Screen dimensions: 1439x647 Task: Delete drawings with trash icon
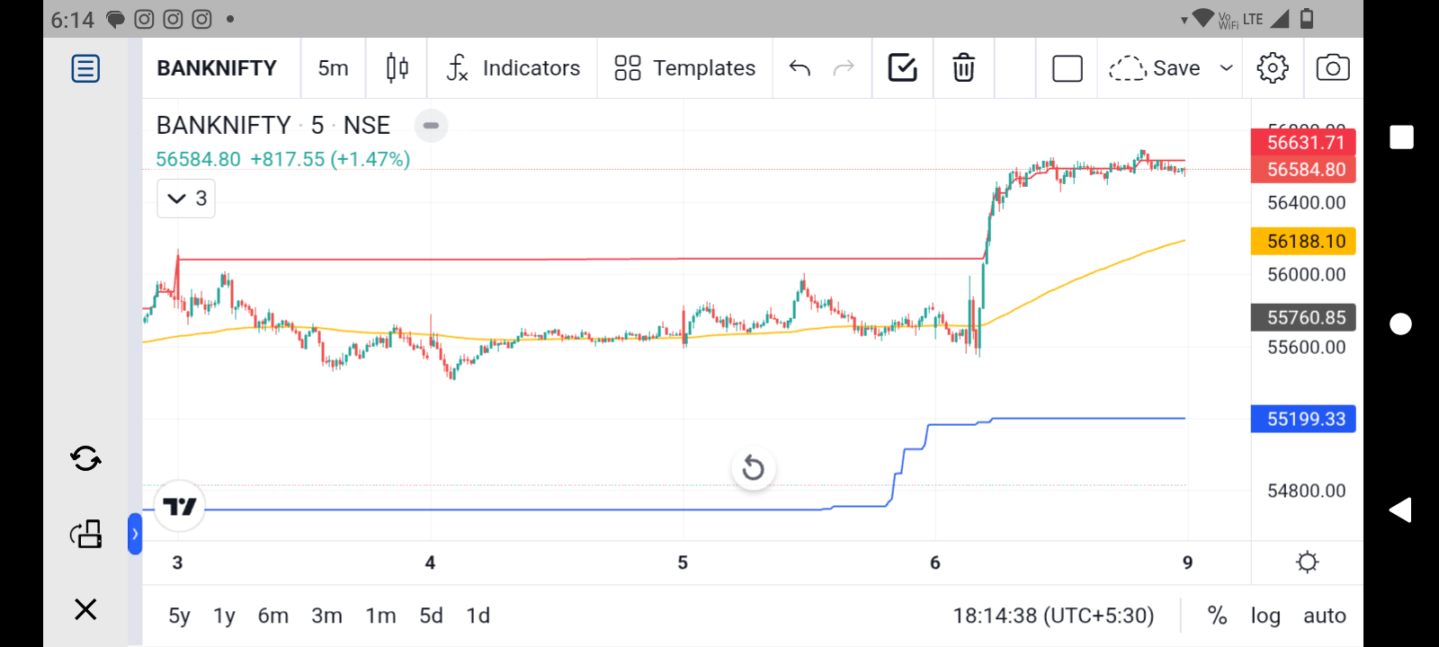click(x=963, y=68)
